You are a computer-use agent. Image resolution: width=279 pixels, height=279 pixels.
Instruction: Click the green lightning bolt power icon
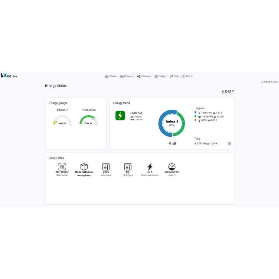(120, 115)
